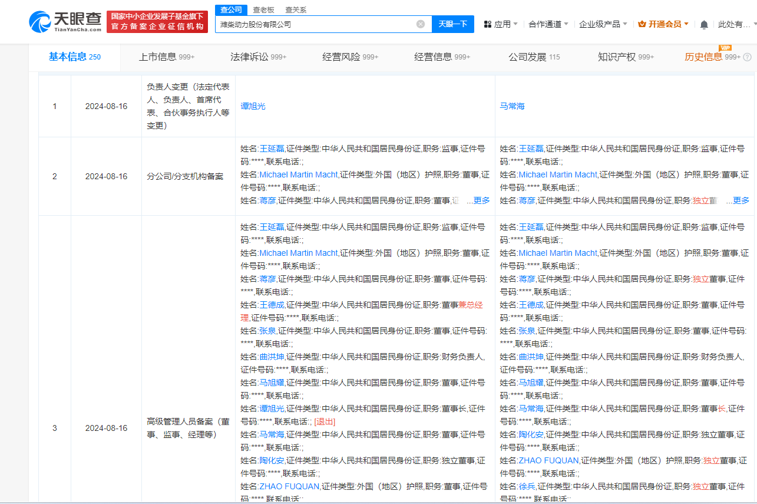Viewport: 757px width, 504px height.
Task: Open 谭旭光 link in the 负责人变更 row
Action: point(253,106)
